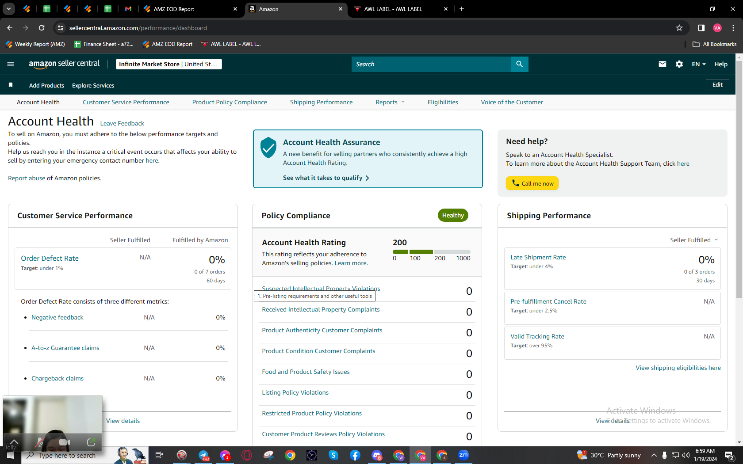Bookmark this page with star icon
The image size is (743, 464).
679,28
